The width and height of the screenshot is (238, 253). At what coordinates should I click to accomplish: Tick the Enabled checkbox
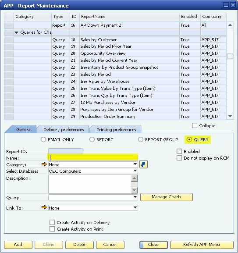pyautogui.click(x=179, y=151)
